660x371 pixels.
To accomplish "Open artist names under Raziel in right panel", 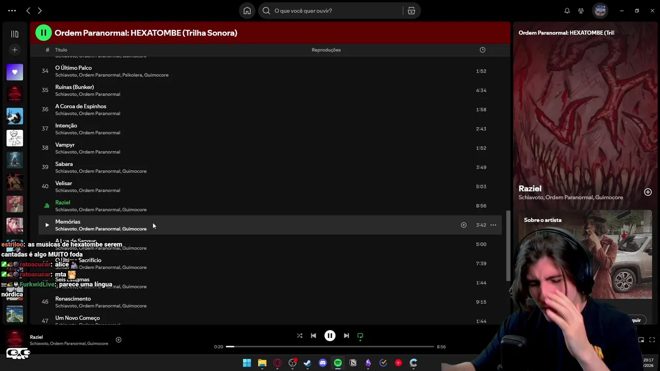I will point(571,197).
